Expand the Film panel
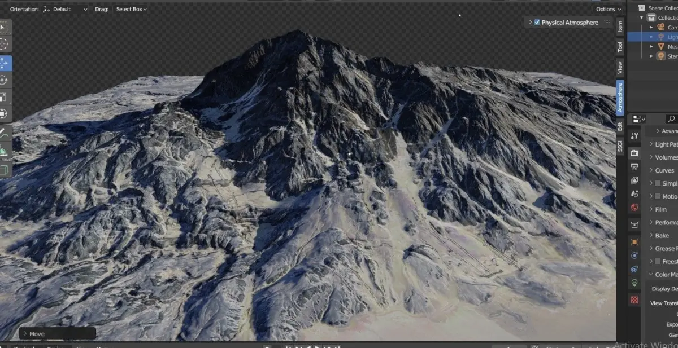 pyautogui.click(x=651, y=209)
